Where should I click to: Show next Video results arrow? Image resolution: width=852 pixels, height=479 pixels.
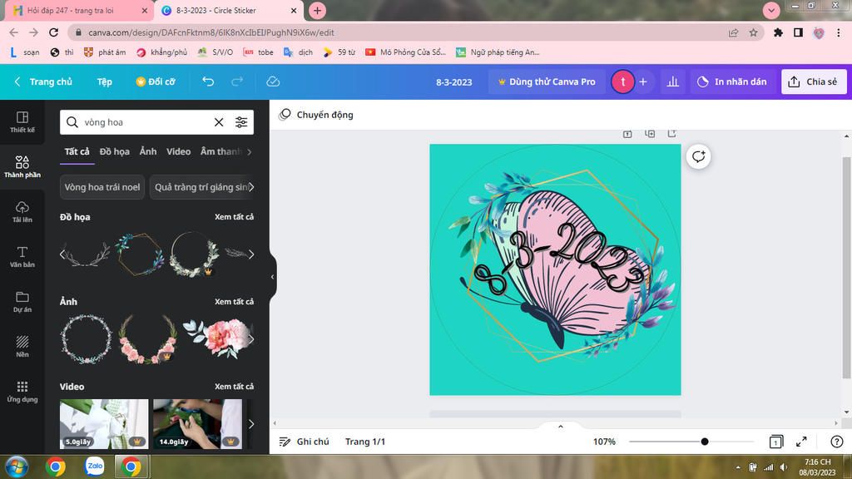(x=251, y=424)
